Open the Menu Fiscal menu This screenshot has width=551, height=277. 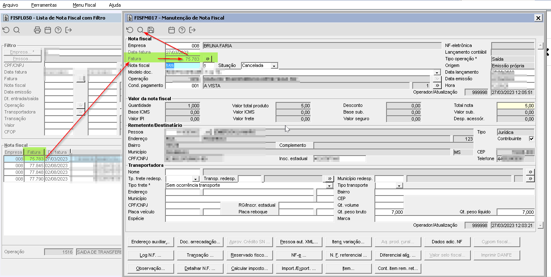(x=84, y=5)
